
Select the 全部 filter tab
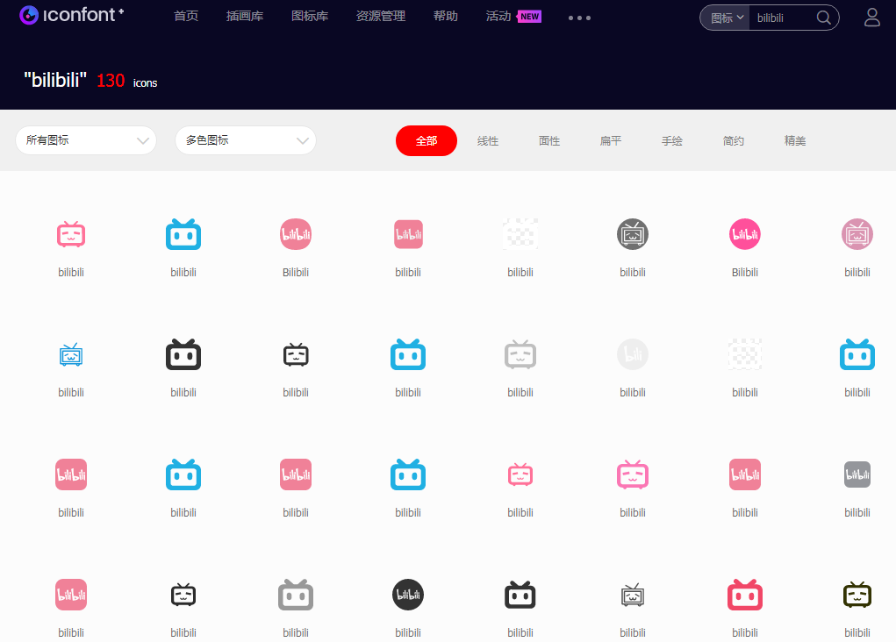426,140
